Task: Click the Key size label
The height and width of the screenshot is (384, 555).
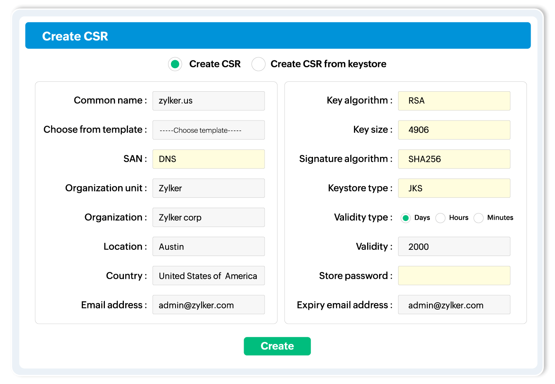Action: (373, 130)
